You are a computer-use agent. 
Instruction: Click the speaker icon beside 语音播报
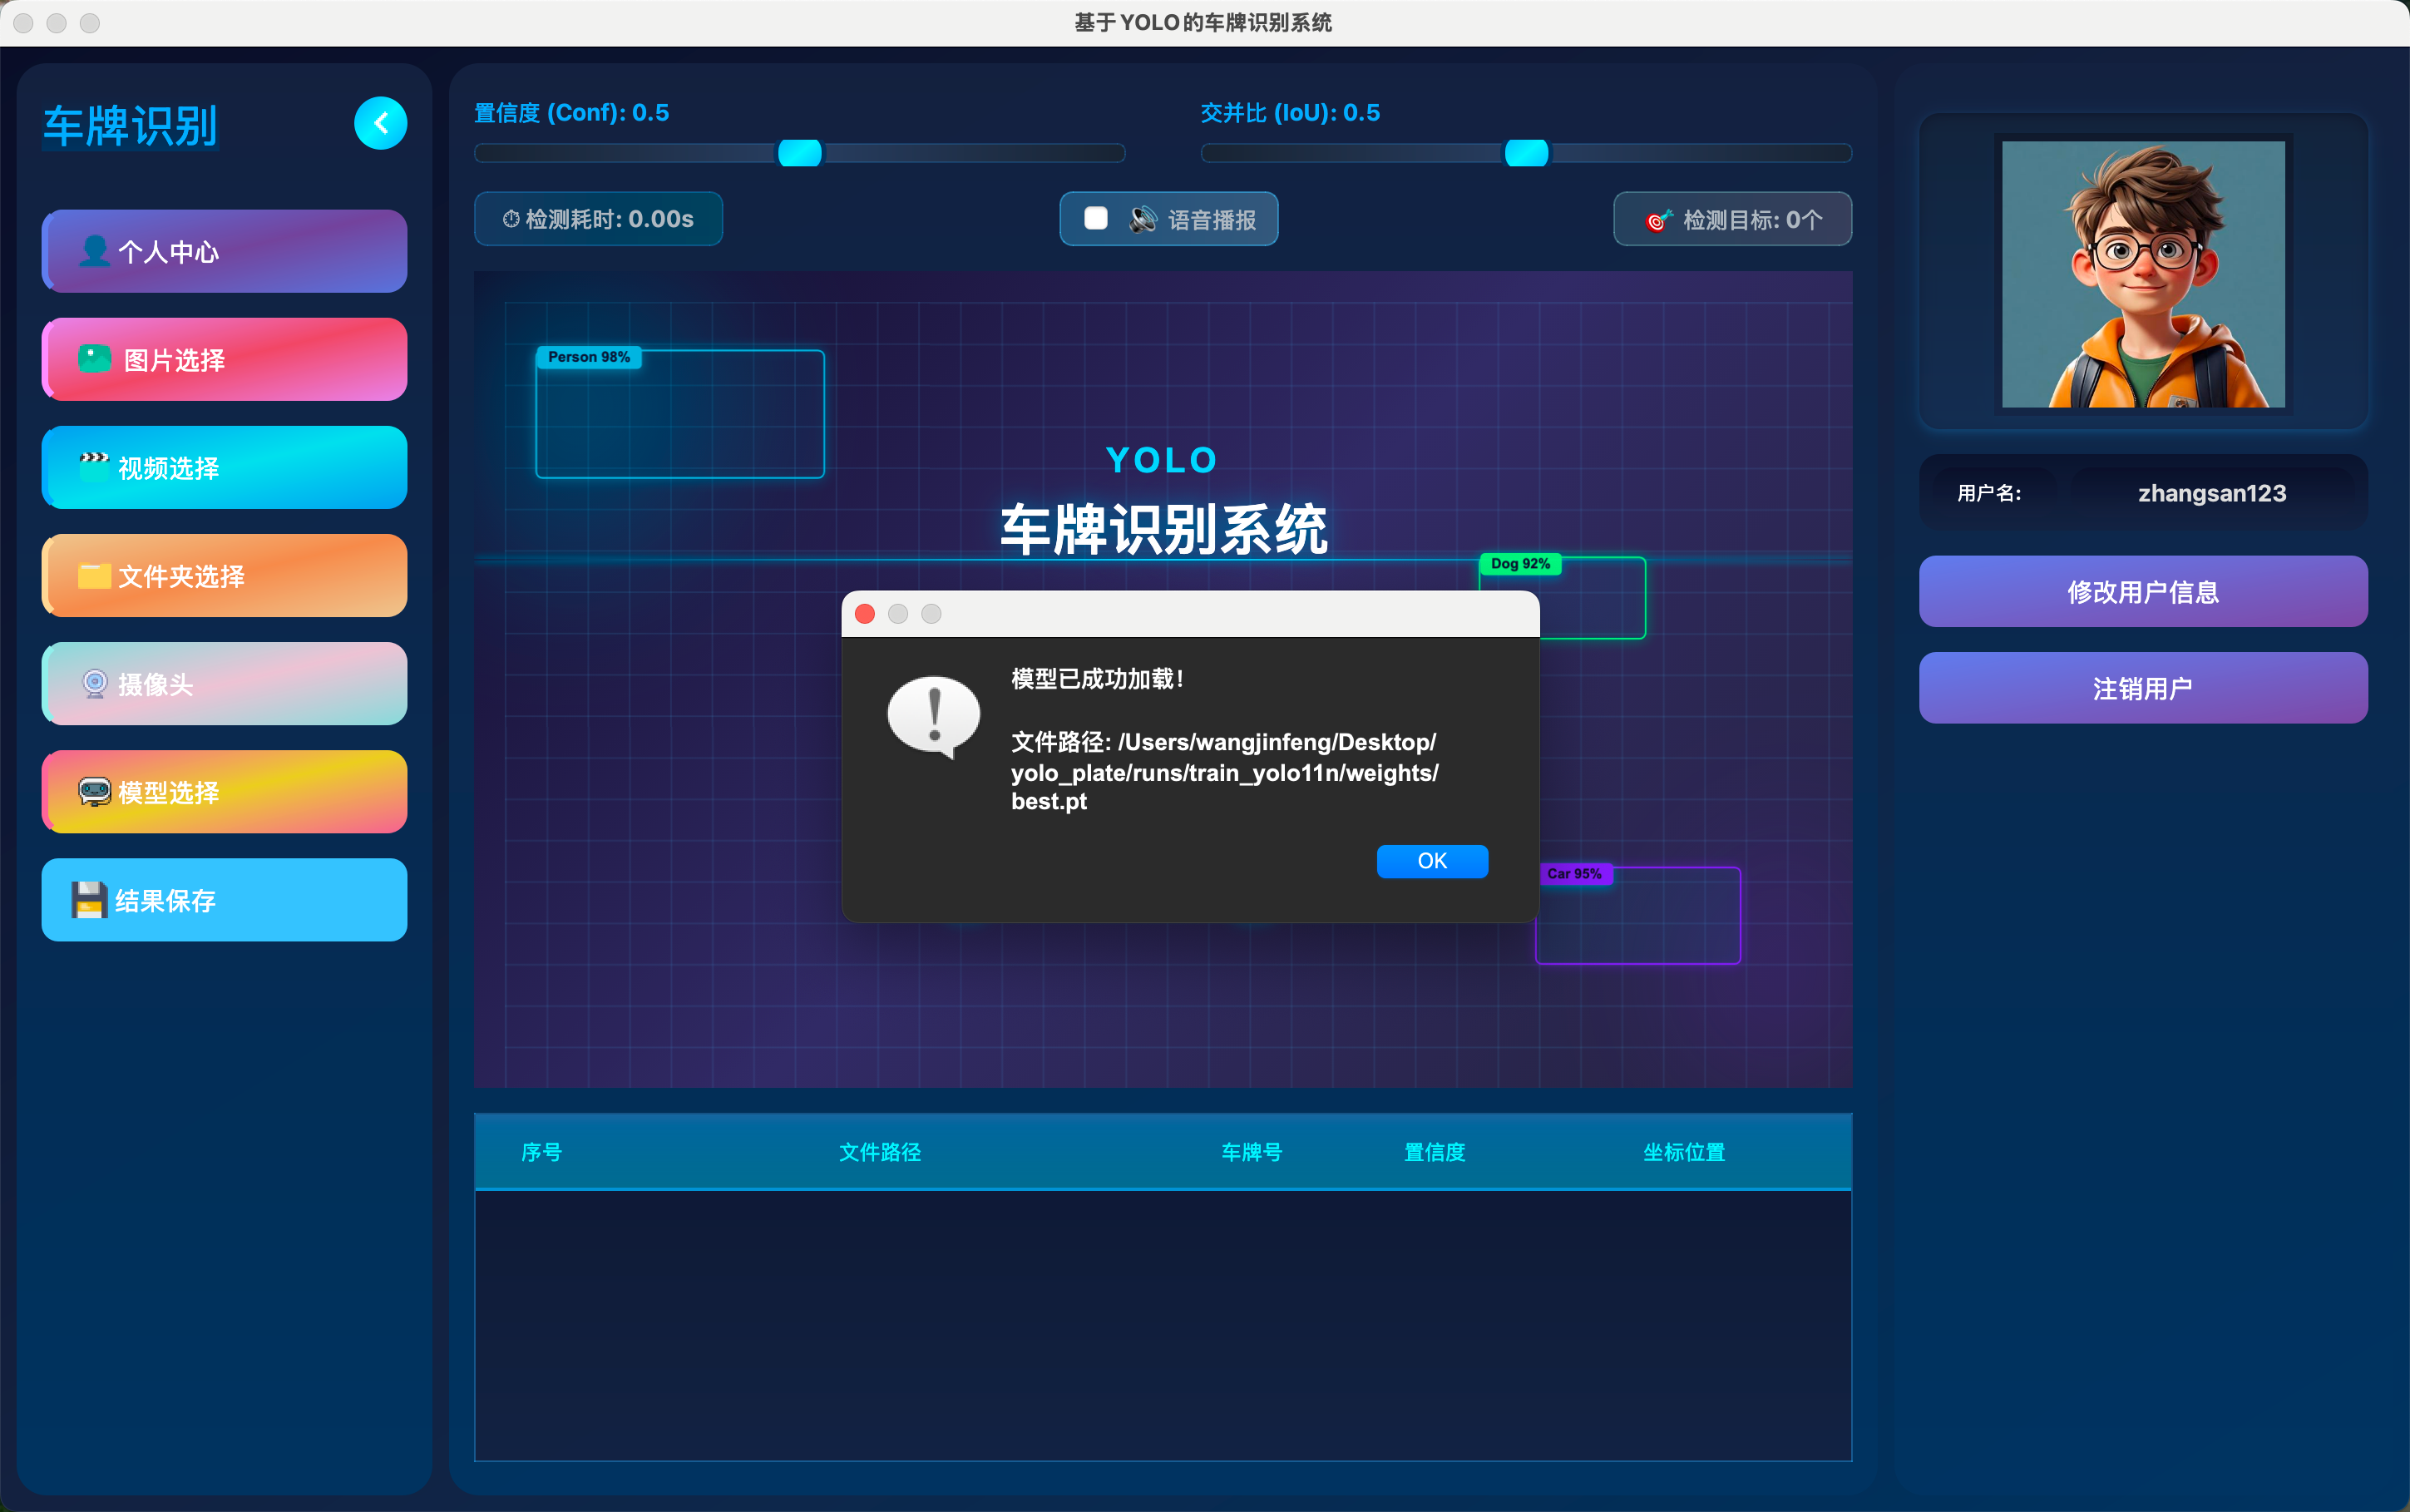pyautogui.click(x=1143, y=219)
